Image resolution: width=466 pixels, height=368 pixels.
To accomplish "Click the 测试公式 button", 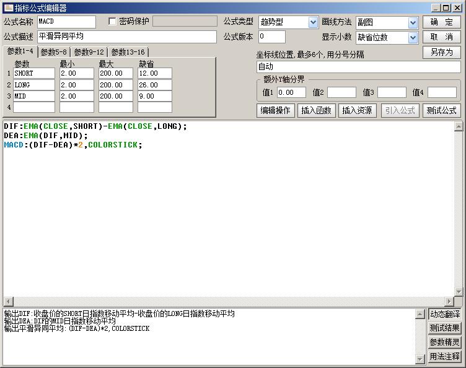I will 442,110.
